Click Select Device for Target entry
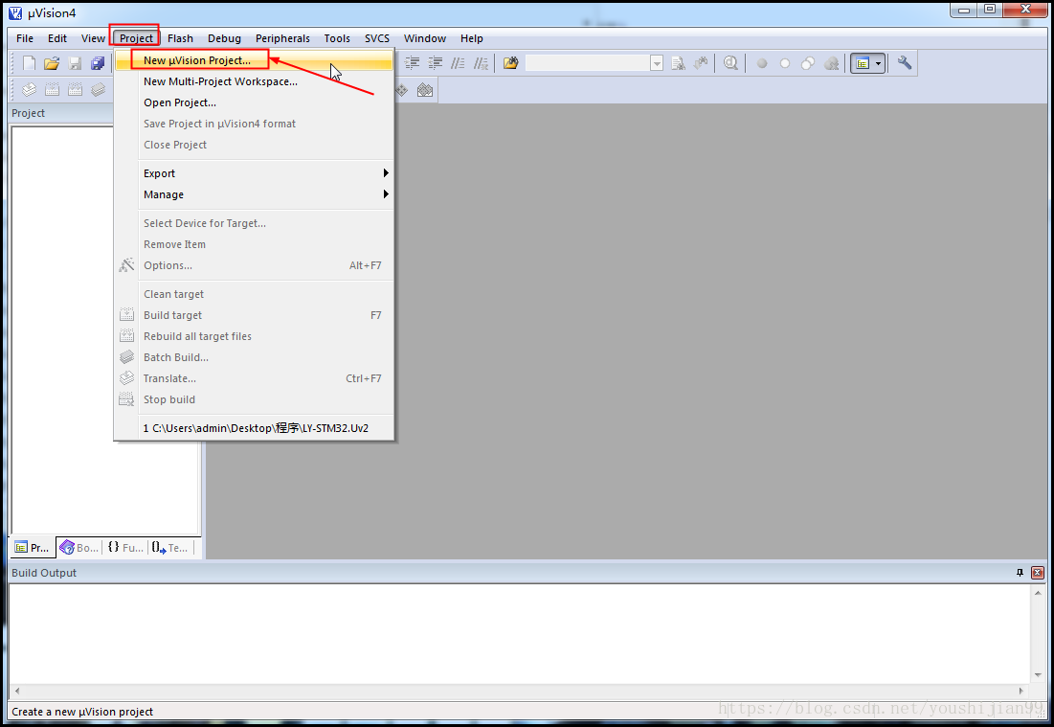Image resolution: width=1054 pixels, height=727 pixels. (254, 223)
